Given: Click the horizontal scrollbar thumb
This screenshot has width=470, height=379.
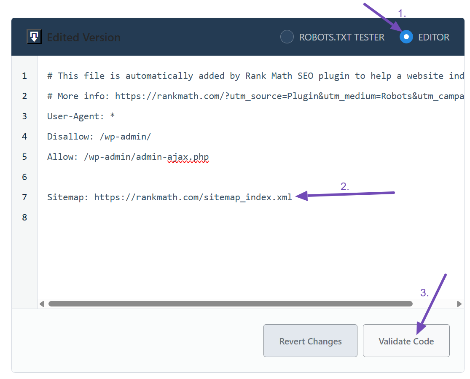Looking at the screenshot, I should click(230, 304).
